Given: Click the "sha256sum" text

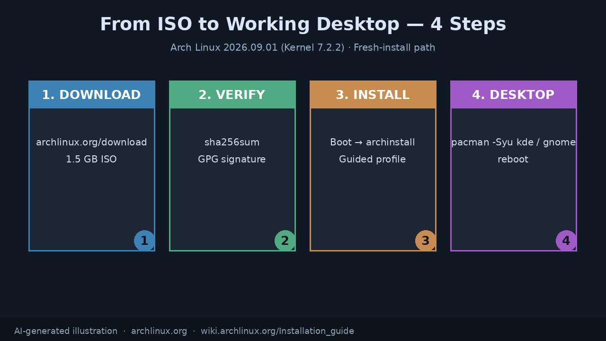Looking at the screenshot, I should coord(232,143).
